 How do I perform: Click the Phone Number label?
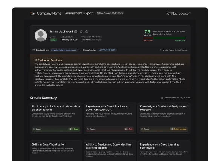click(89, 50)
